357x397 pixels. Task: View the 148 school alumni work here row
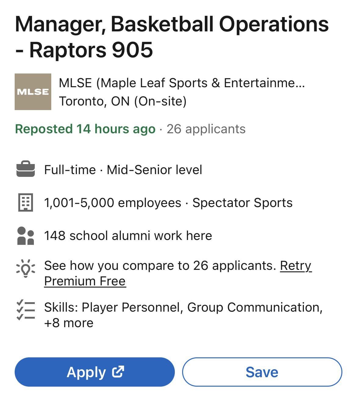[128, 236]
